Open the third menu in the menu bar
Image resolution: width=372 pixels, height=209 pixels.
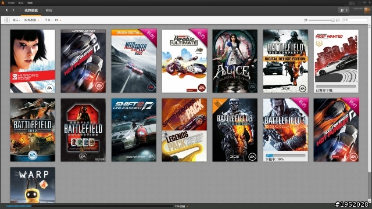point(30,3)
